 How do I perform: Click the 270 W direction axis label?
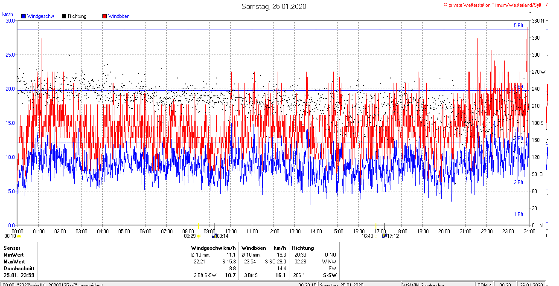point(538,72)
